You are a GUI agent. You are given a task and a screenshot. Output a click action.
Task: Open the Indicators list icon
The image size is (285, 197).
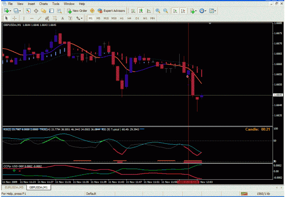pos(192,11)
